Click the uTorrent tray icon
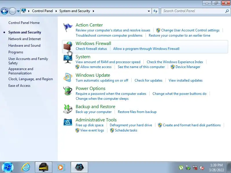231x173 pixels. (x=181, y=168)
